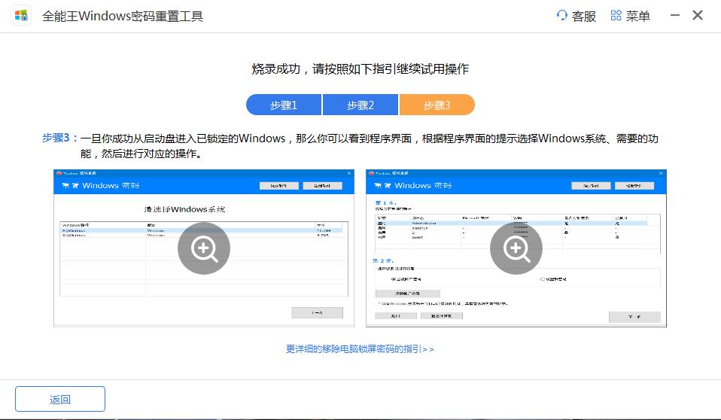Click the 请选择Windows系统 heading in the left preview
The height and width of the screenshot is (420, 721).
(x=184, y=208)
